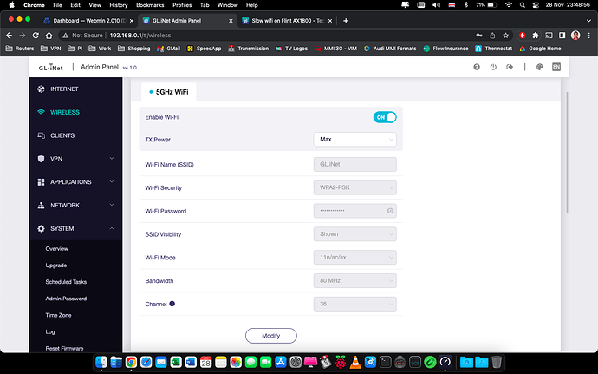Open the Chrome extensions puzzle icon
598x374 pixels.
point(536,36)
